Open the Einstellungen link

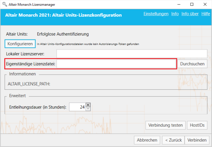pyautogui.click(x=156, y=14)
